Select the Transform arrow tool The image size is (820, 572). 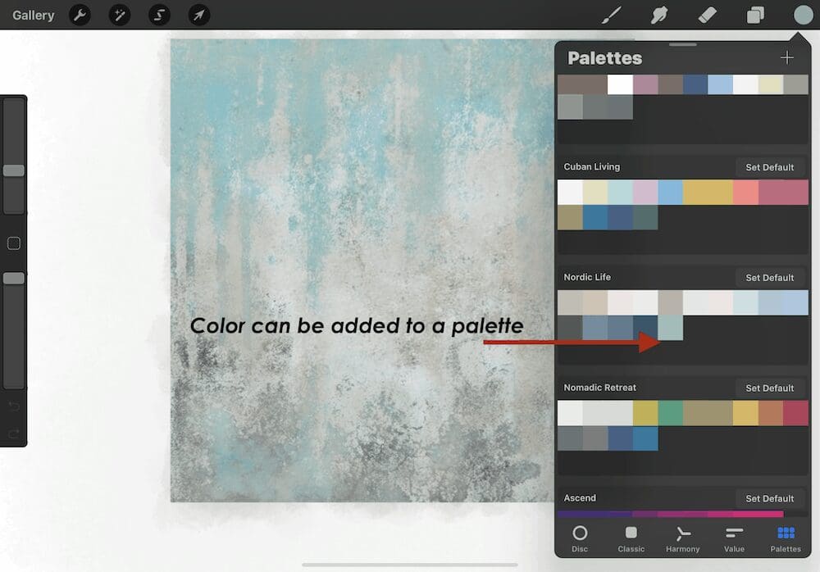pos(198,15)
